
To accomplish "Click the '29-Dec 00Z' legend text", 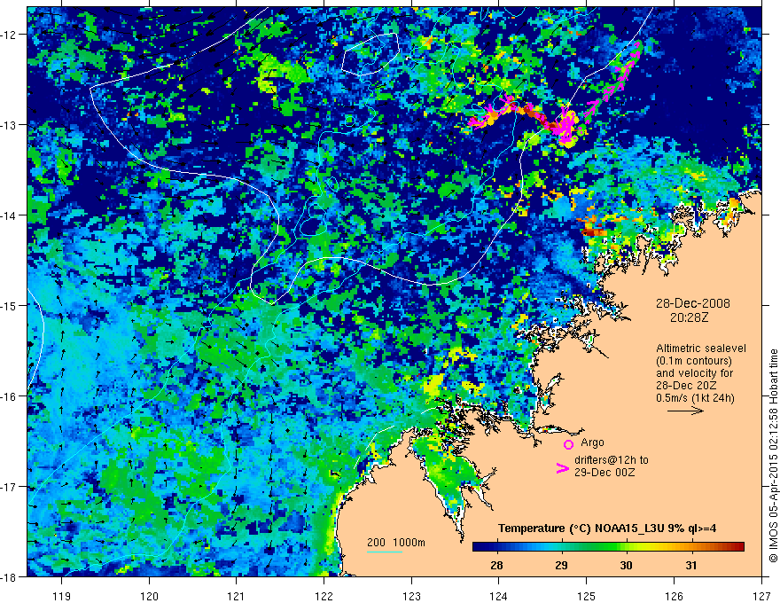I will click(604, 473).
